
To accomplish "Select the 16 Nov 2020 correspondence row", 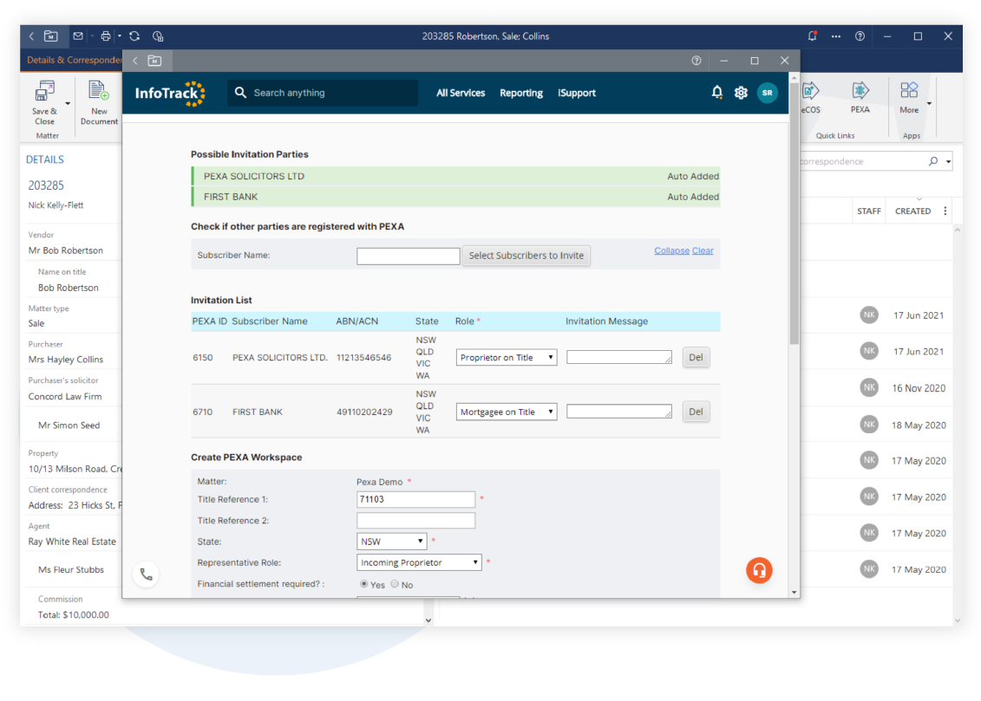I will tap(876, 388).
